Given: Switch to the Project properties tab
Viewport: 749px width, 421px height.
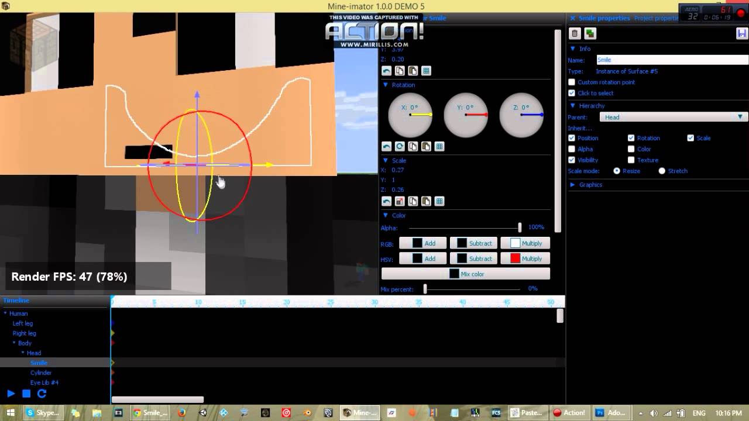Looking at the screenshot, I should click(657, 18).
